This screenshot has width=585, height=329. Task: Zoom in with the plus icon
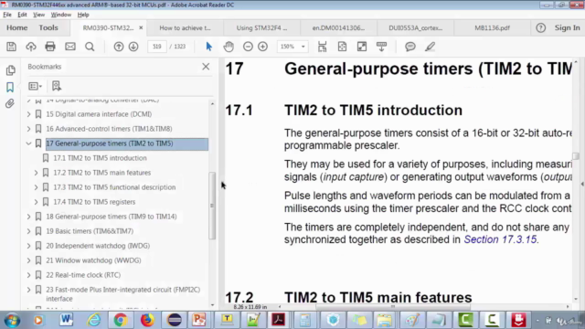click(262, 47)
